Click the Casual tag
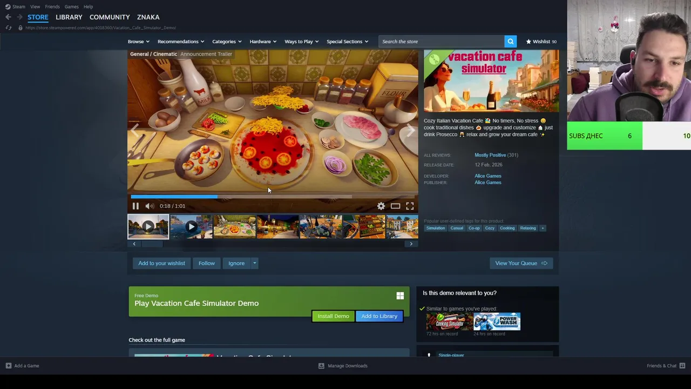The height and width of the screenshot is (389, 691). (x=457, y=228)
